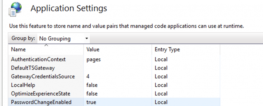Click the 'pages' value for AuthenticationContext
263x106 pixels.
coord(93,59)
